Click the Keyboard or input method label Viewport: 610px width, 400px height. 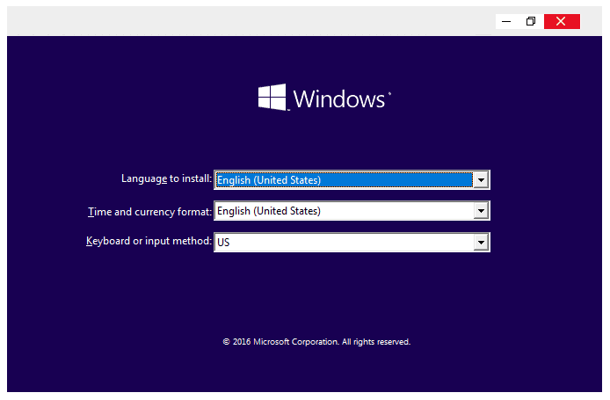click(x=149, y=241)
